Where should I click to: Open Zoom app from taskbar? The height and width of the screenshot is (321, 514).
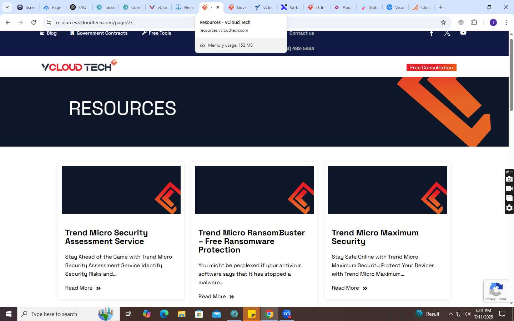287,314
